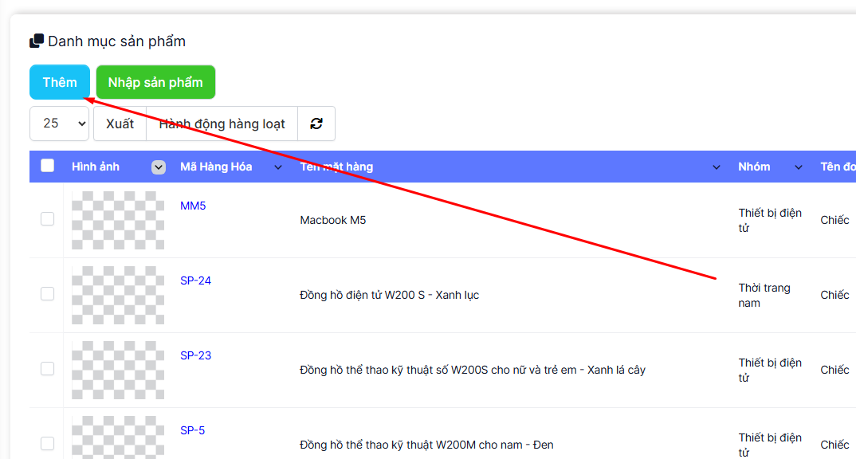Open the SP-5 product code link
Viewport: 856px width, 459px height.
tap(192, 430)
